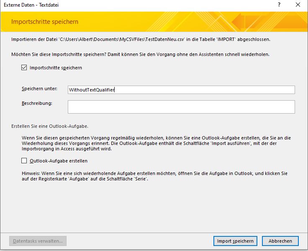Image resolution: width=308 pixels, height=251 pixels.
Task: Click the 'Erstellen Sie eine Outlook-Aufgabe.' section heading
Action: click(x=49, y=126)
